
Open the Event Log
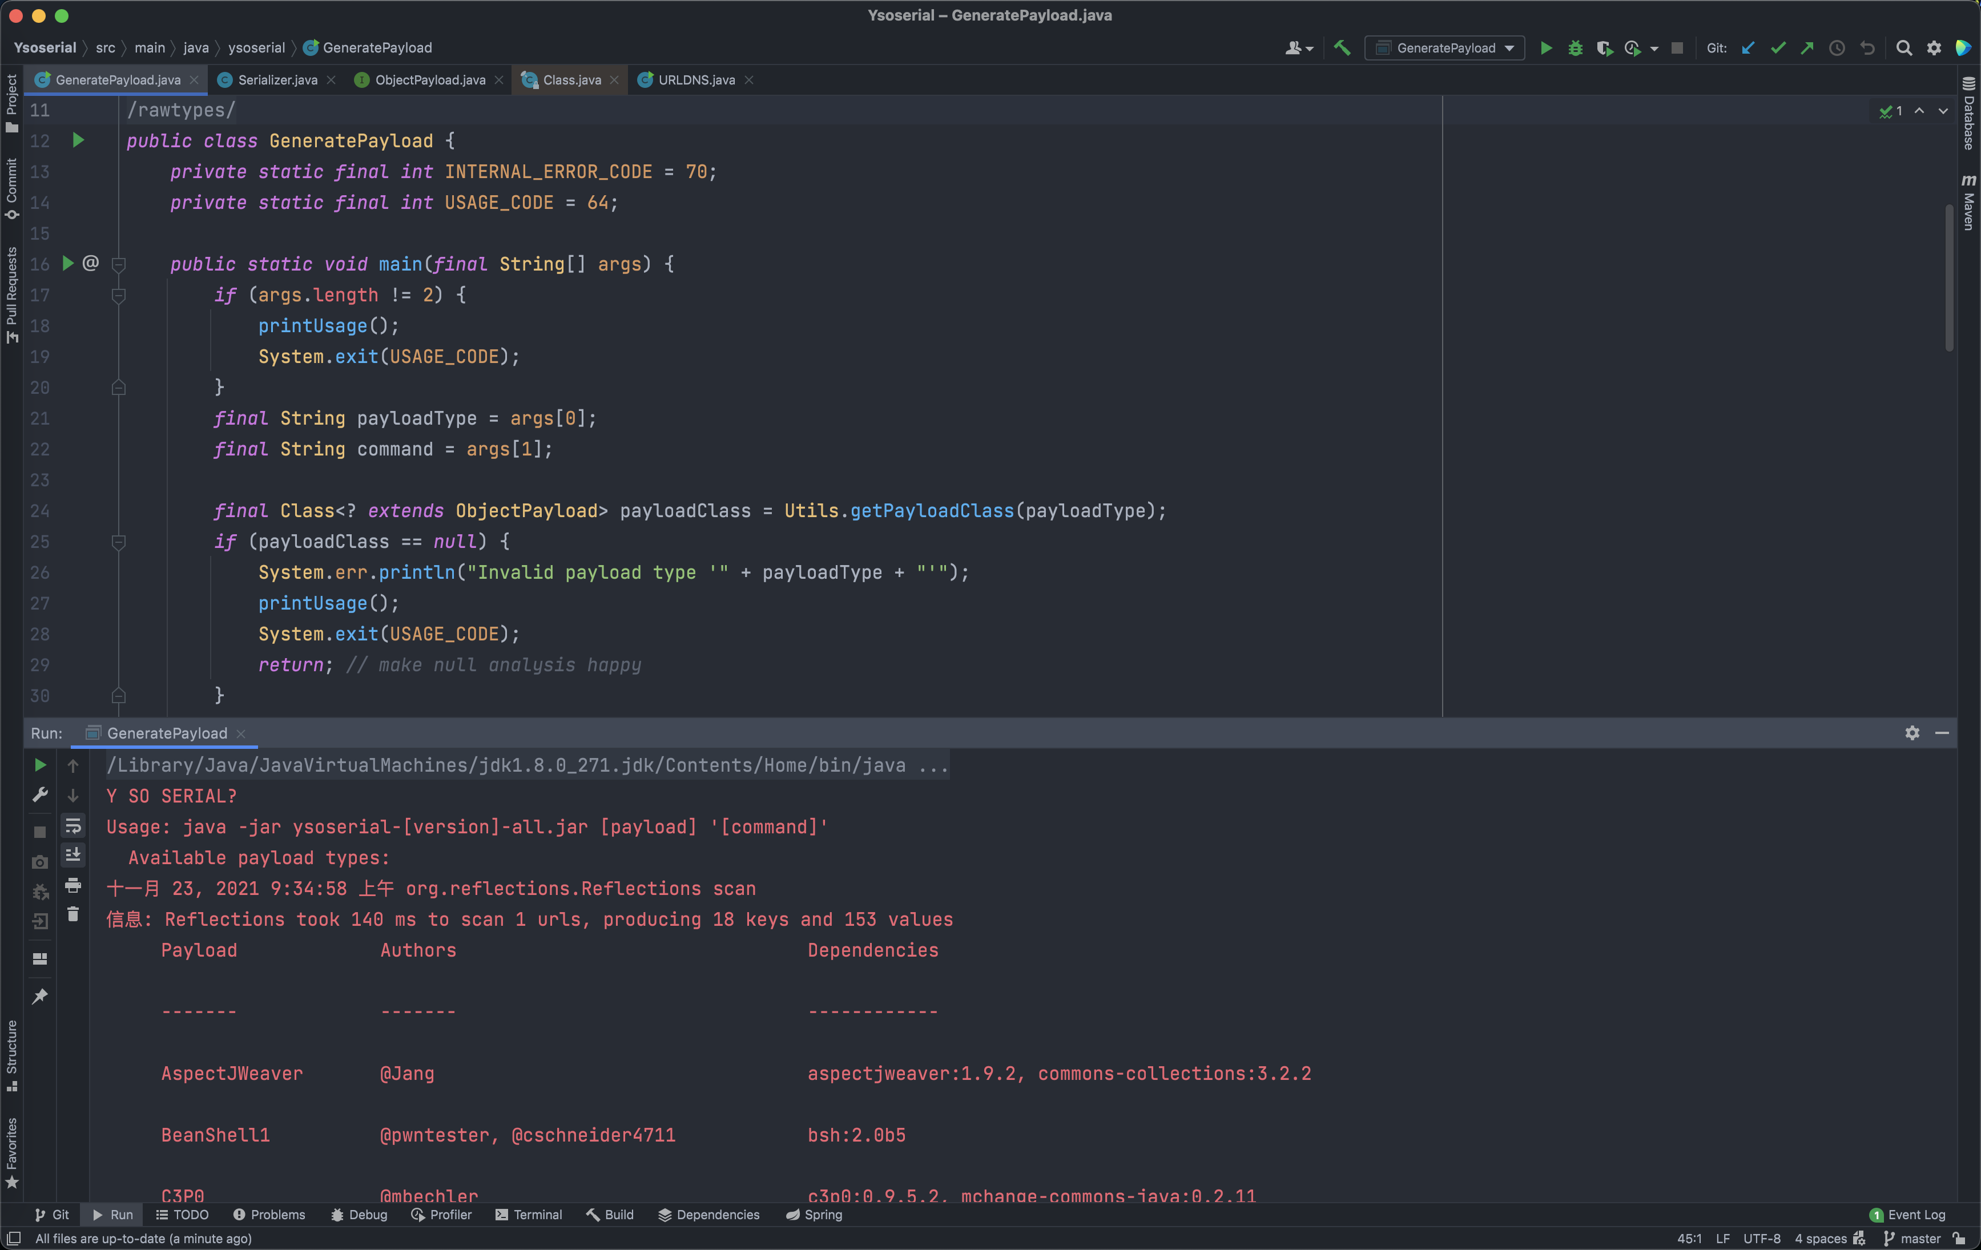click(1908, 1214)
